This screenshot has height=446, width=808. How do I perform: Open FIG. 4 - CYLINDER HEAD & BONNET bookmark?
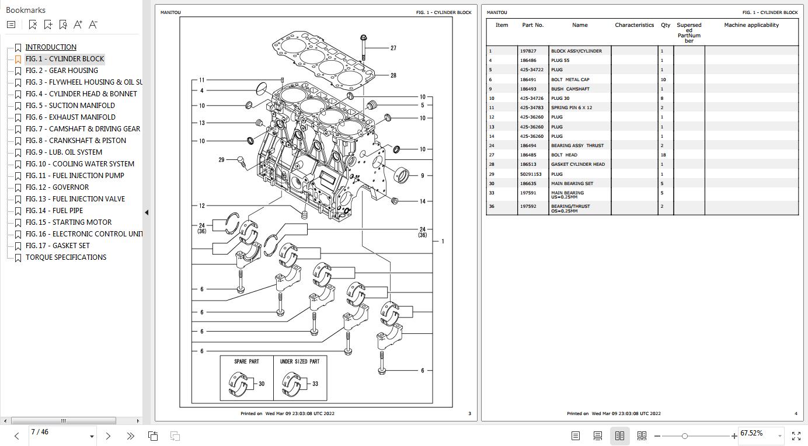tap(81, 94)
